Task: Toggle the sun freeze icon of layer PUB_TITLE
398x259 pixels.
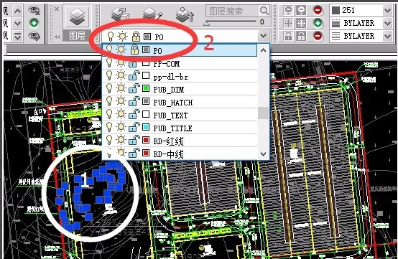Action: [121, 127]
